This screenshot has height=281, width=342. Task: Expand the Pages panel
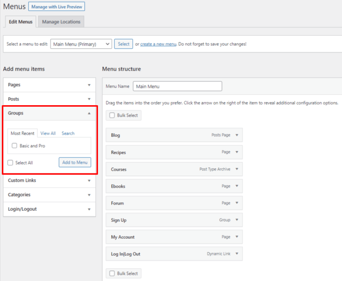click(x=89, y=85)
